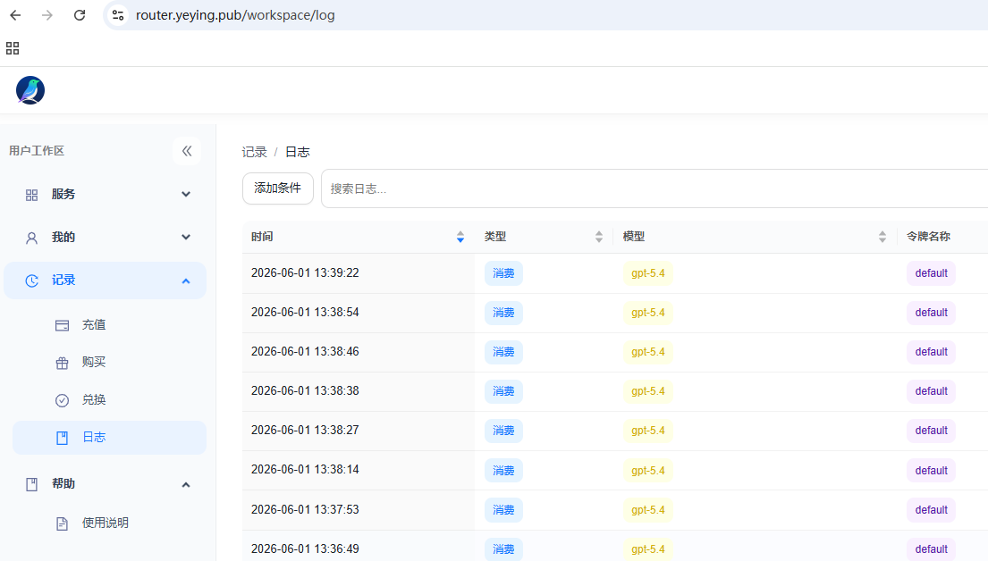Open site information icon in address bar
Screen dimensions: 988x561
coord(118,15)
